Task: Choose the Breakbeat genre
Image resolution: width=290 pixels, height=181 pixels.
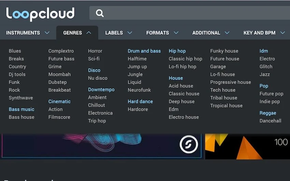Action: pyautogui.click(x=60, y=90)
